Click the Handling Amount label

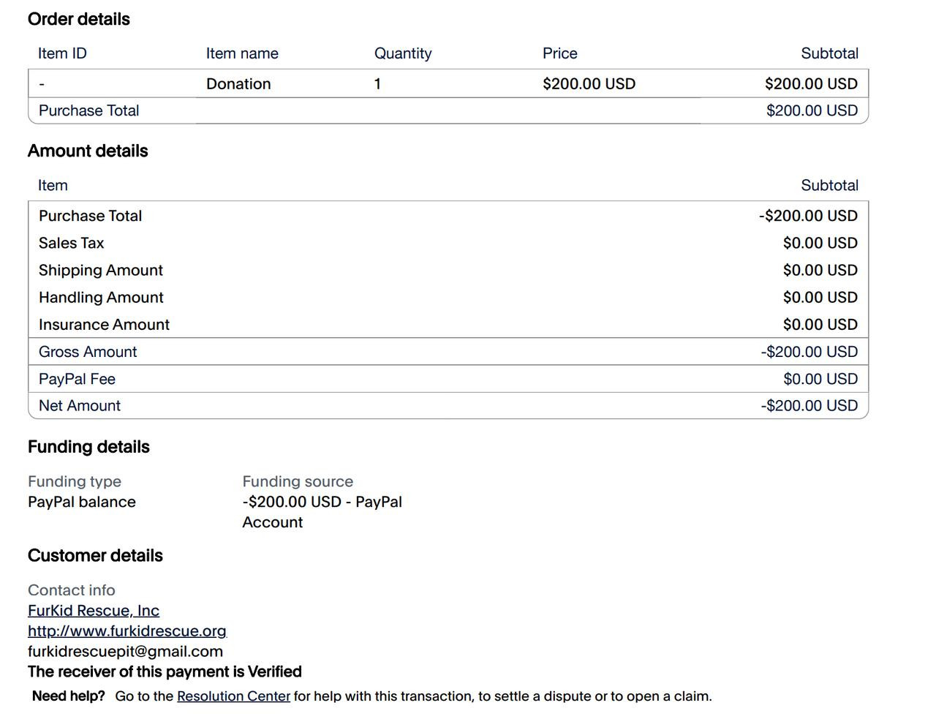[x=101, y=298]
